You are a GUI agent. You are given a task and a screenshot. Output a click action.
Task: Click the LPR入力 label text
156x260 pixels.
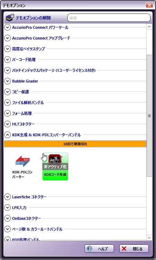pyautogui.click(x=19, y=207)
